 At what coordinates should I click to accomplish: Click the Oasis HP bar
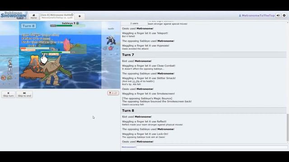click(35, 48)
